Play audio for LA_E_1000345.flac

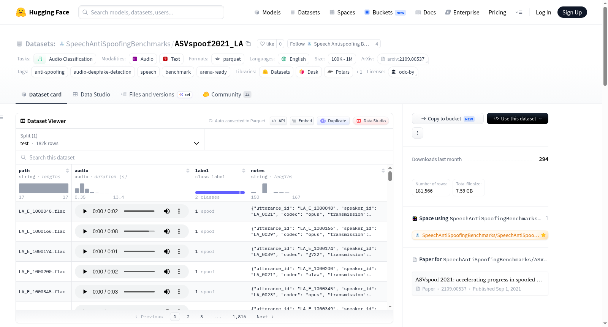point(85,292)
